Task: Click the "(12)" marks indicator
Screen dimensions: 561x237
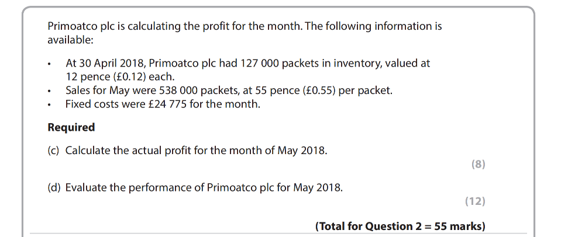Action: pyautogui.click(x=475, y=201)
